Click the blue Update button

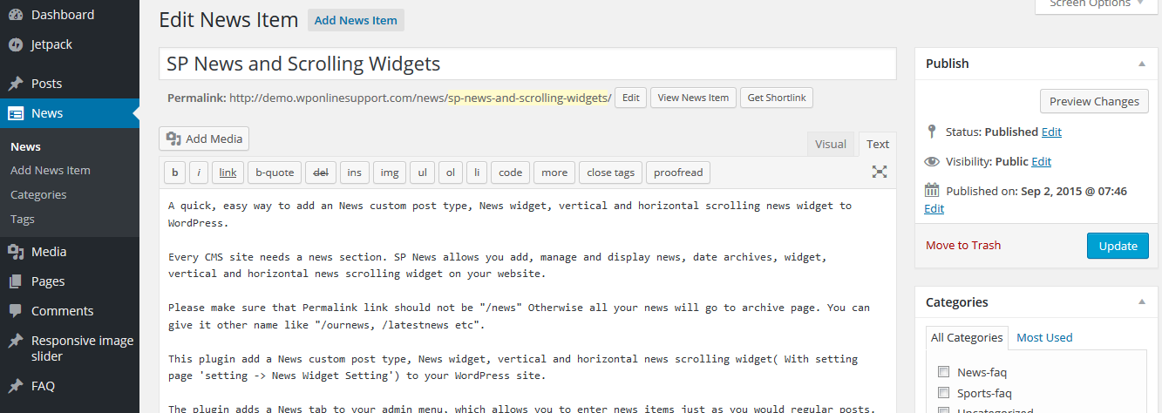[1118, 246]
